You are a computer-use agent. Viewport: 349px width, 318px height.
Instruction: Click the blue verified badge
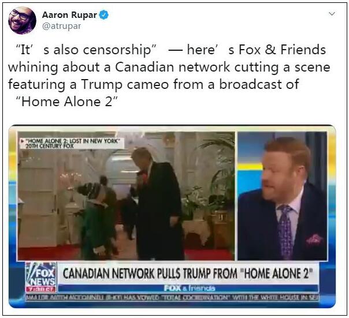pos(103,15)
